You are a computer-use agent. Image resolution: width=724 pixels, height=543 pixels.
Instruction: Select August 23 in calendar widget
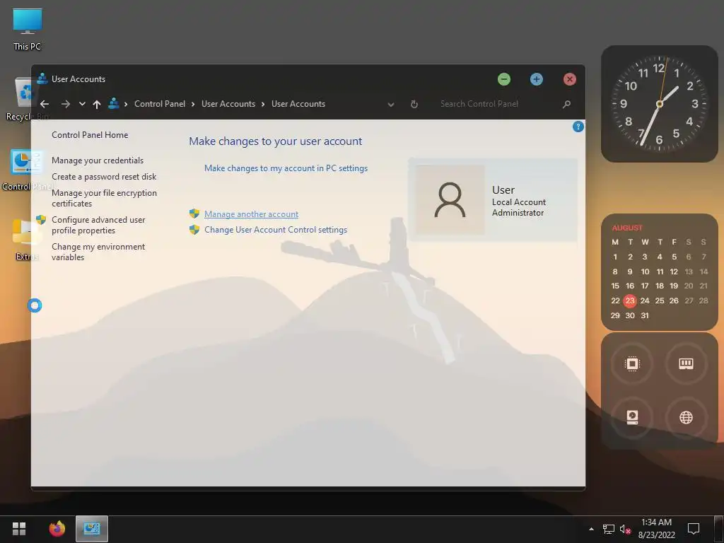click(x=630, y=301)
